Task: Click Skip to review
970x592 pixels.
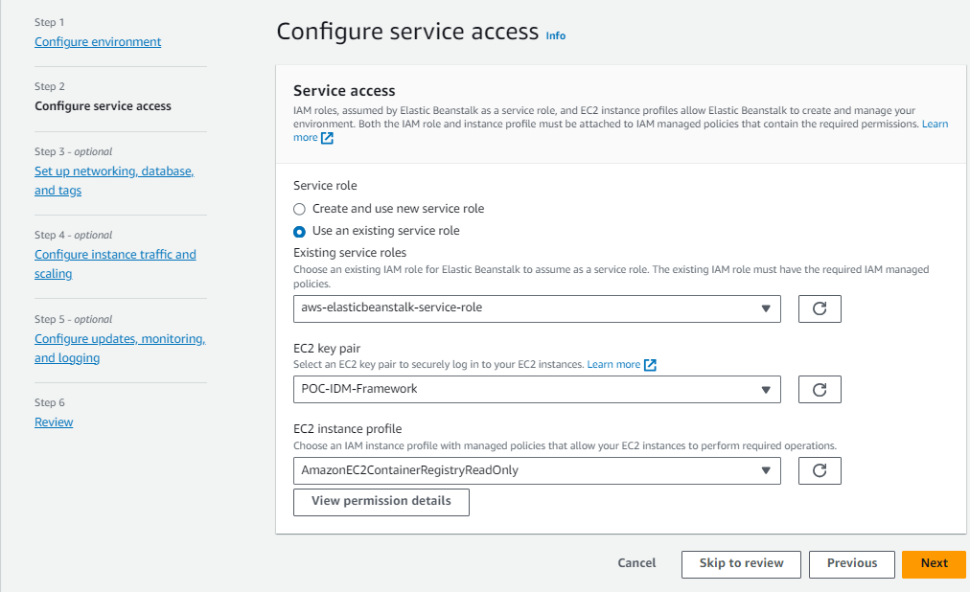Action: [x=741, y=564]
